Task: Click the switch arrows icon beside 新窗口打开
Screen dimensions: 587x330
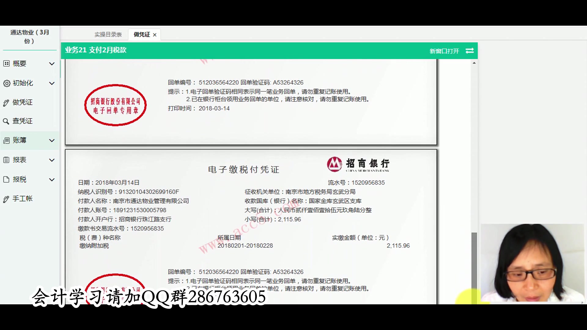Action: pyautogui.click(x=469, y=51)
